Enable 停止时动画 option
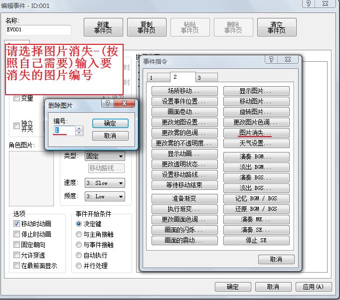This screenshot has height=300, width=340. (16, 234)
